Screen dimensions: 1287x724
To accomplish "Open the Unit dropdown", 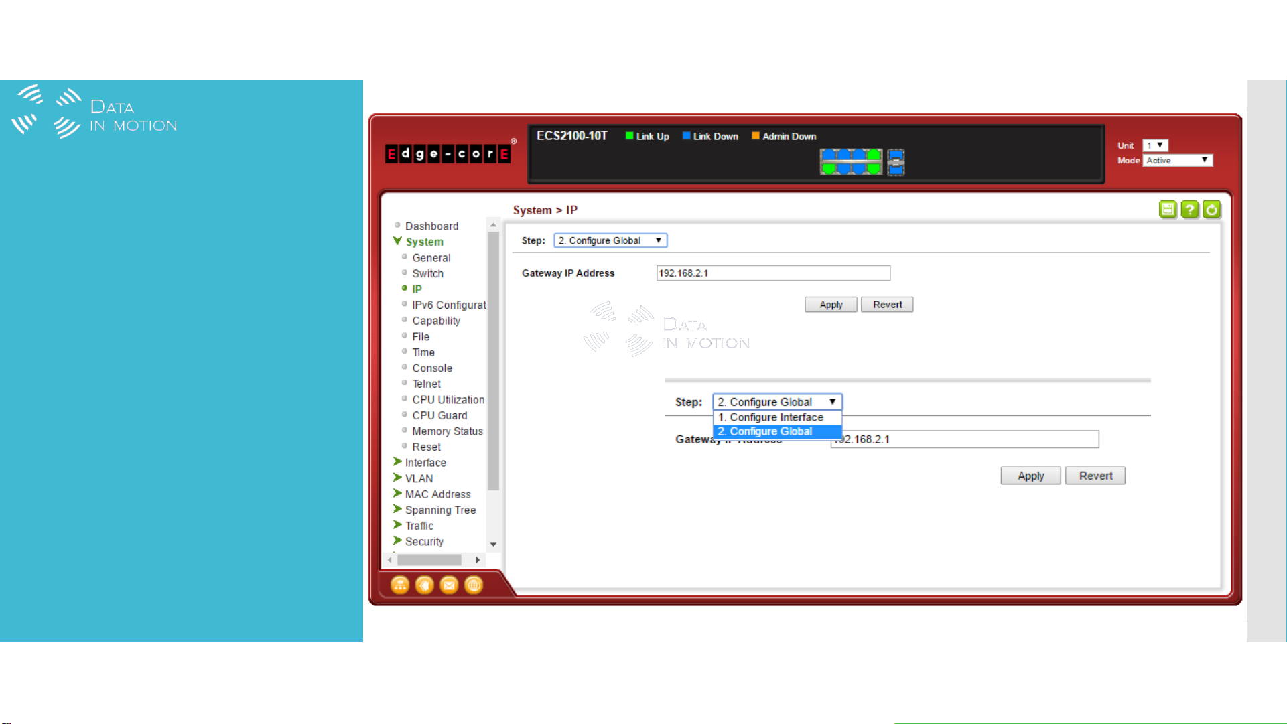I will point(1155,145).
